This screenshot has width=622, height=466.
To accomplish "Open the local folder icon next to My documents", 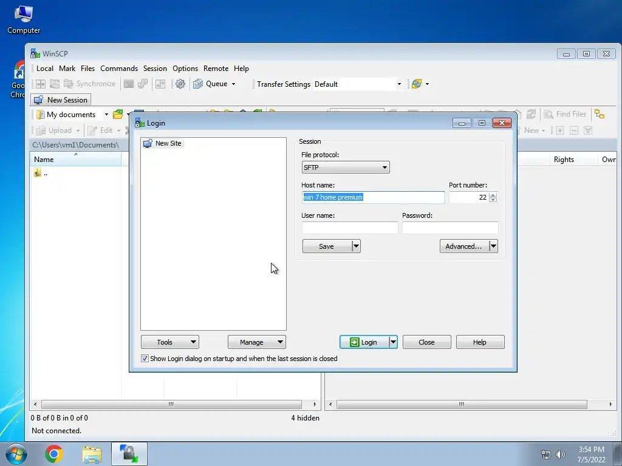I will (x=118, y=115).
